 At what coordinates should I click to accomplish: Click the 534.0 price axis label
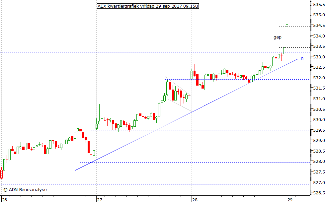319,36
